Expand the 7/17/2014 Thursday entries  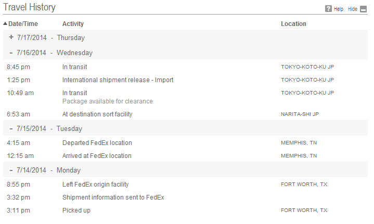(x=11, y=37)
